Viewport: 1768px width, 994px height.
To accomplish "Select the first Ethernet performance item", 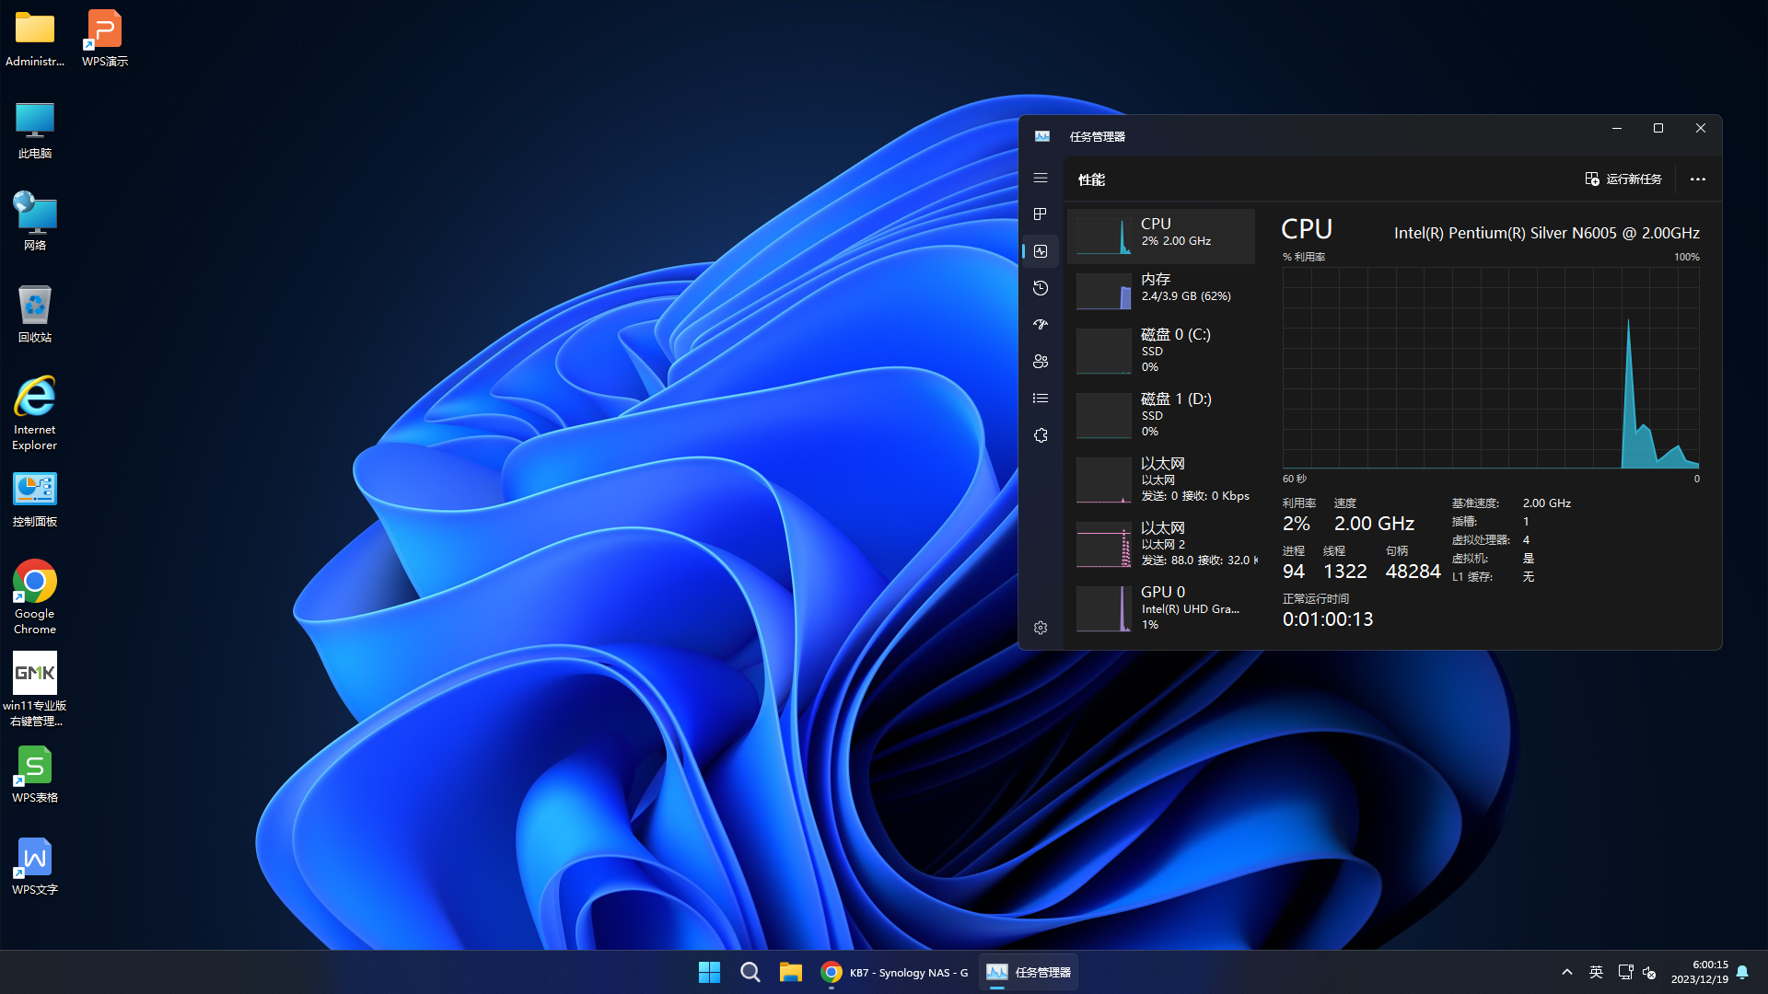I will click(1161, 480).
